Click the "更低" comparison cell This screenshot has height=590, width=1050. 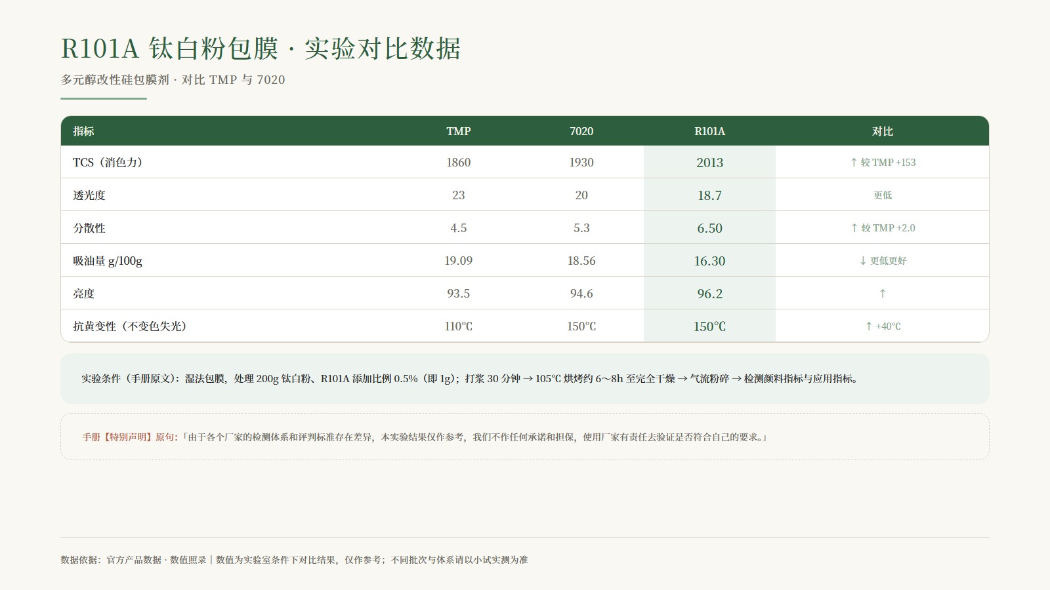tap(883, 195)
